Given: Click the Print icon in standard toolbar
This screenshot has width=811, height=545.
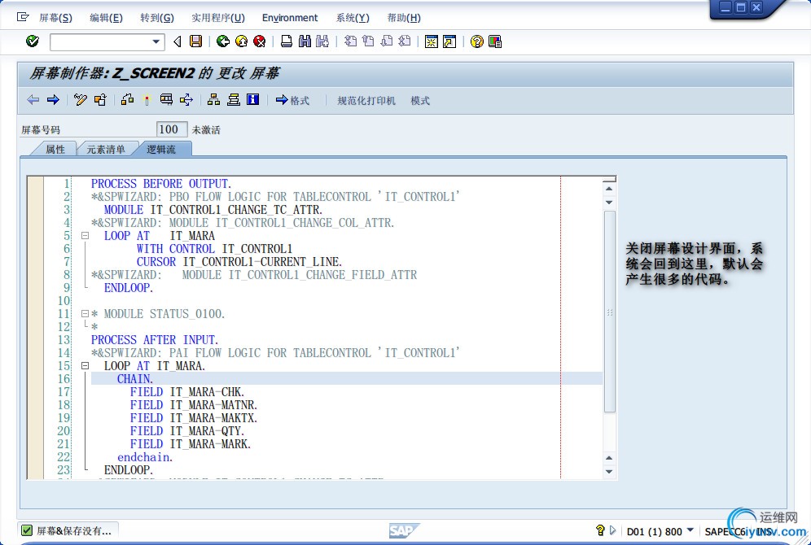Looking at the screenshot, I should pyautogui.click(x=287, y=41).
